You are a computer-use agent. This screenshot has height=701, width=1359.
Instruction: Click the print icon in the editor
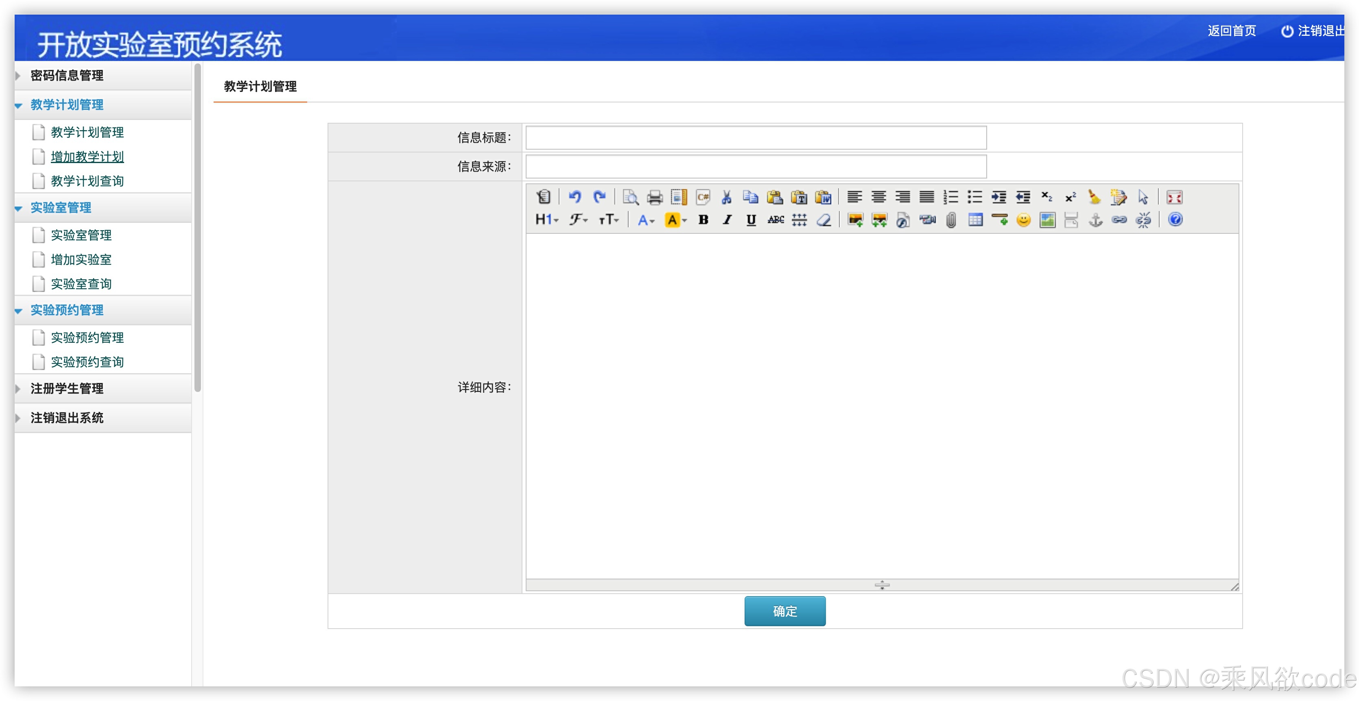pyautogui.click(x=655, y=197)
